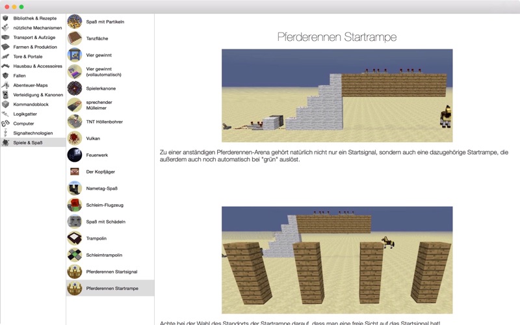520x325 pixels.
Task: Click the Schleimtrampolin round icon
Action: (75, 255)
